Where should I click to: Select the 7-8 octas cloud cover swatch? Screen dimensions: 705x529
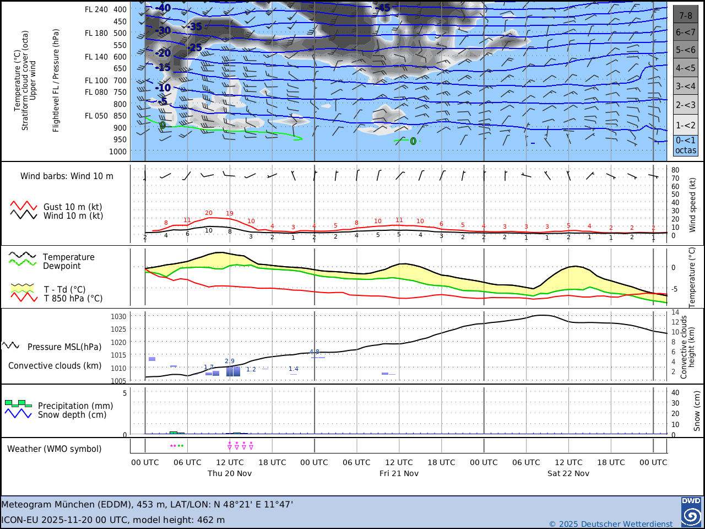point(686,15)
